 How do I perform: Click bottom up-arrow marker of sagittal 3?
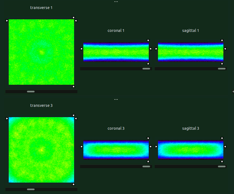222,161
